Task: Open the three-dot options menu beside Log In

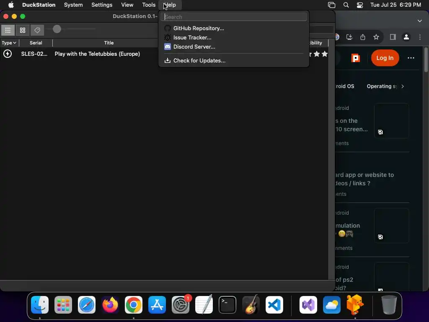Action: click(411, 58)
